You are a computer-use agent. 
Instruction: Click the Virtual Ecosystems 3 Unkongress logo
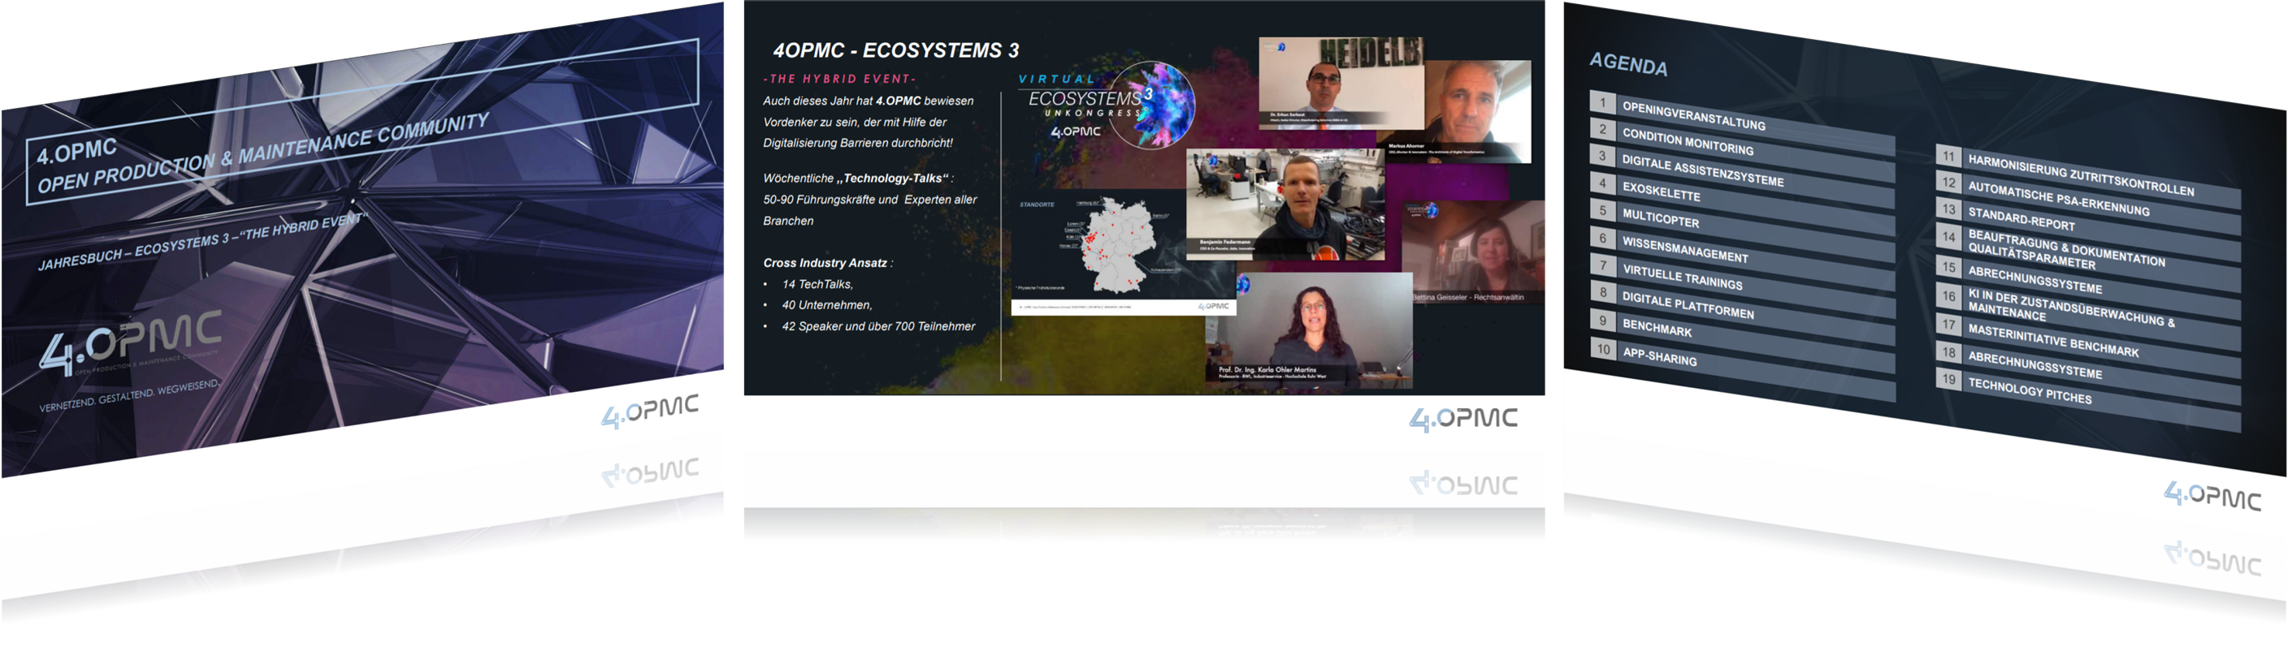1107,106
